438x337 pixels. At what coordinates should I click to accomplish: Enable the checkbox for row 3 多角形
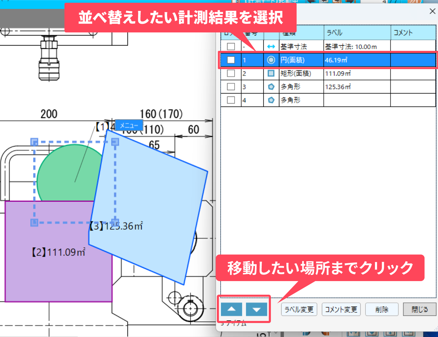tap(231, 87)
